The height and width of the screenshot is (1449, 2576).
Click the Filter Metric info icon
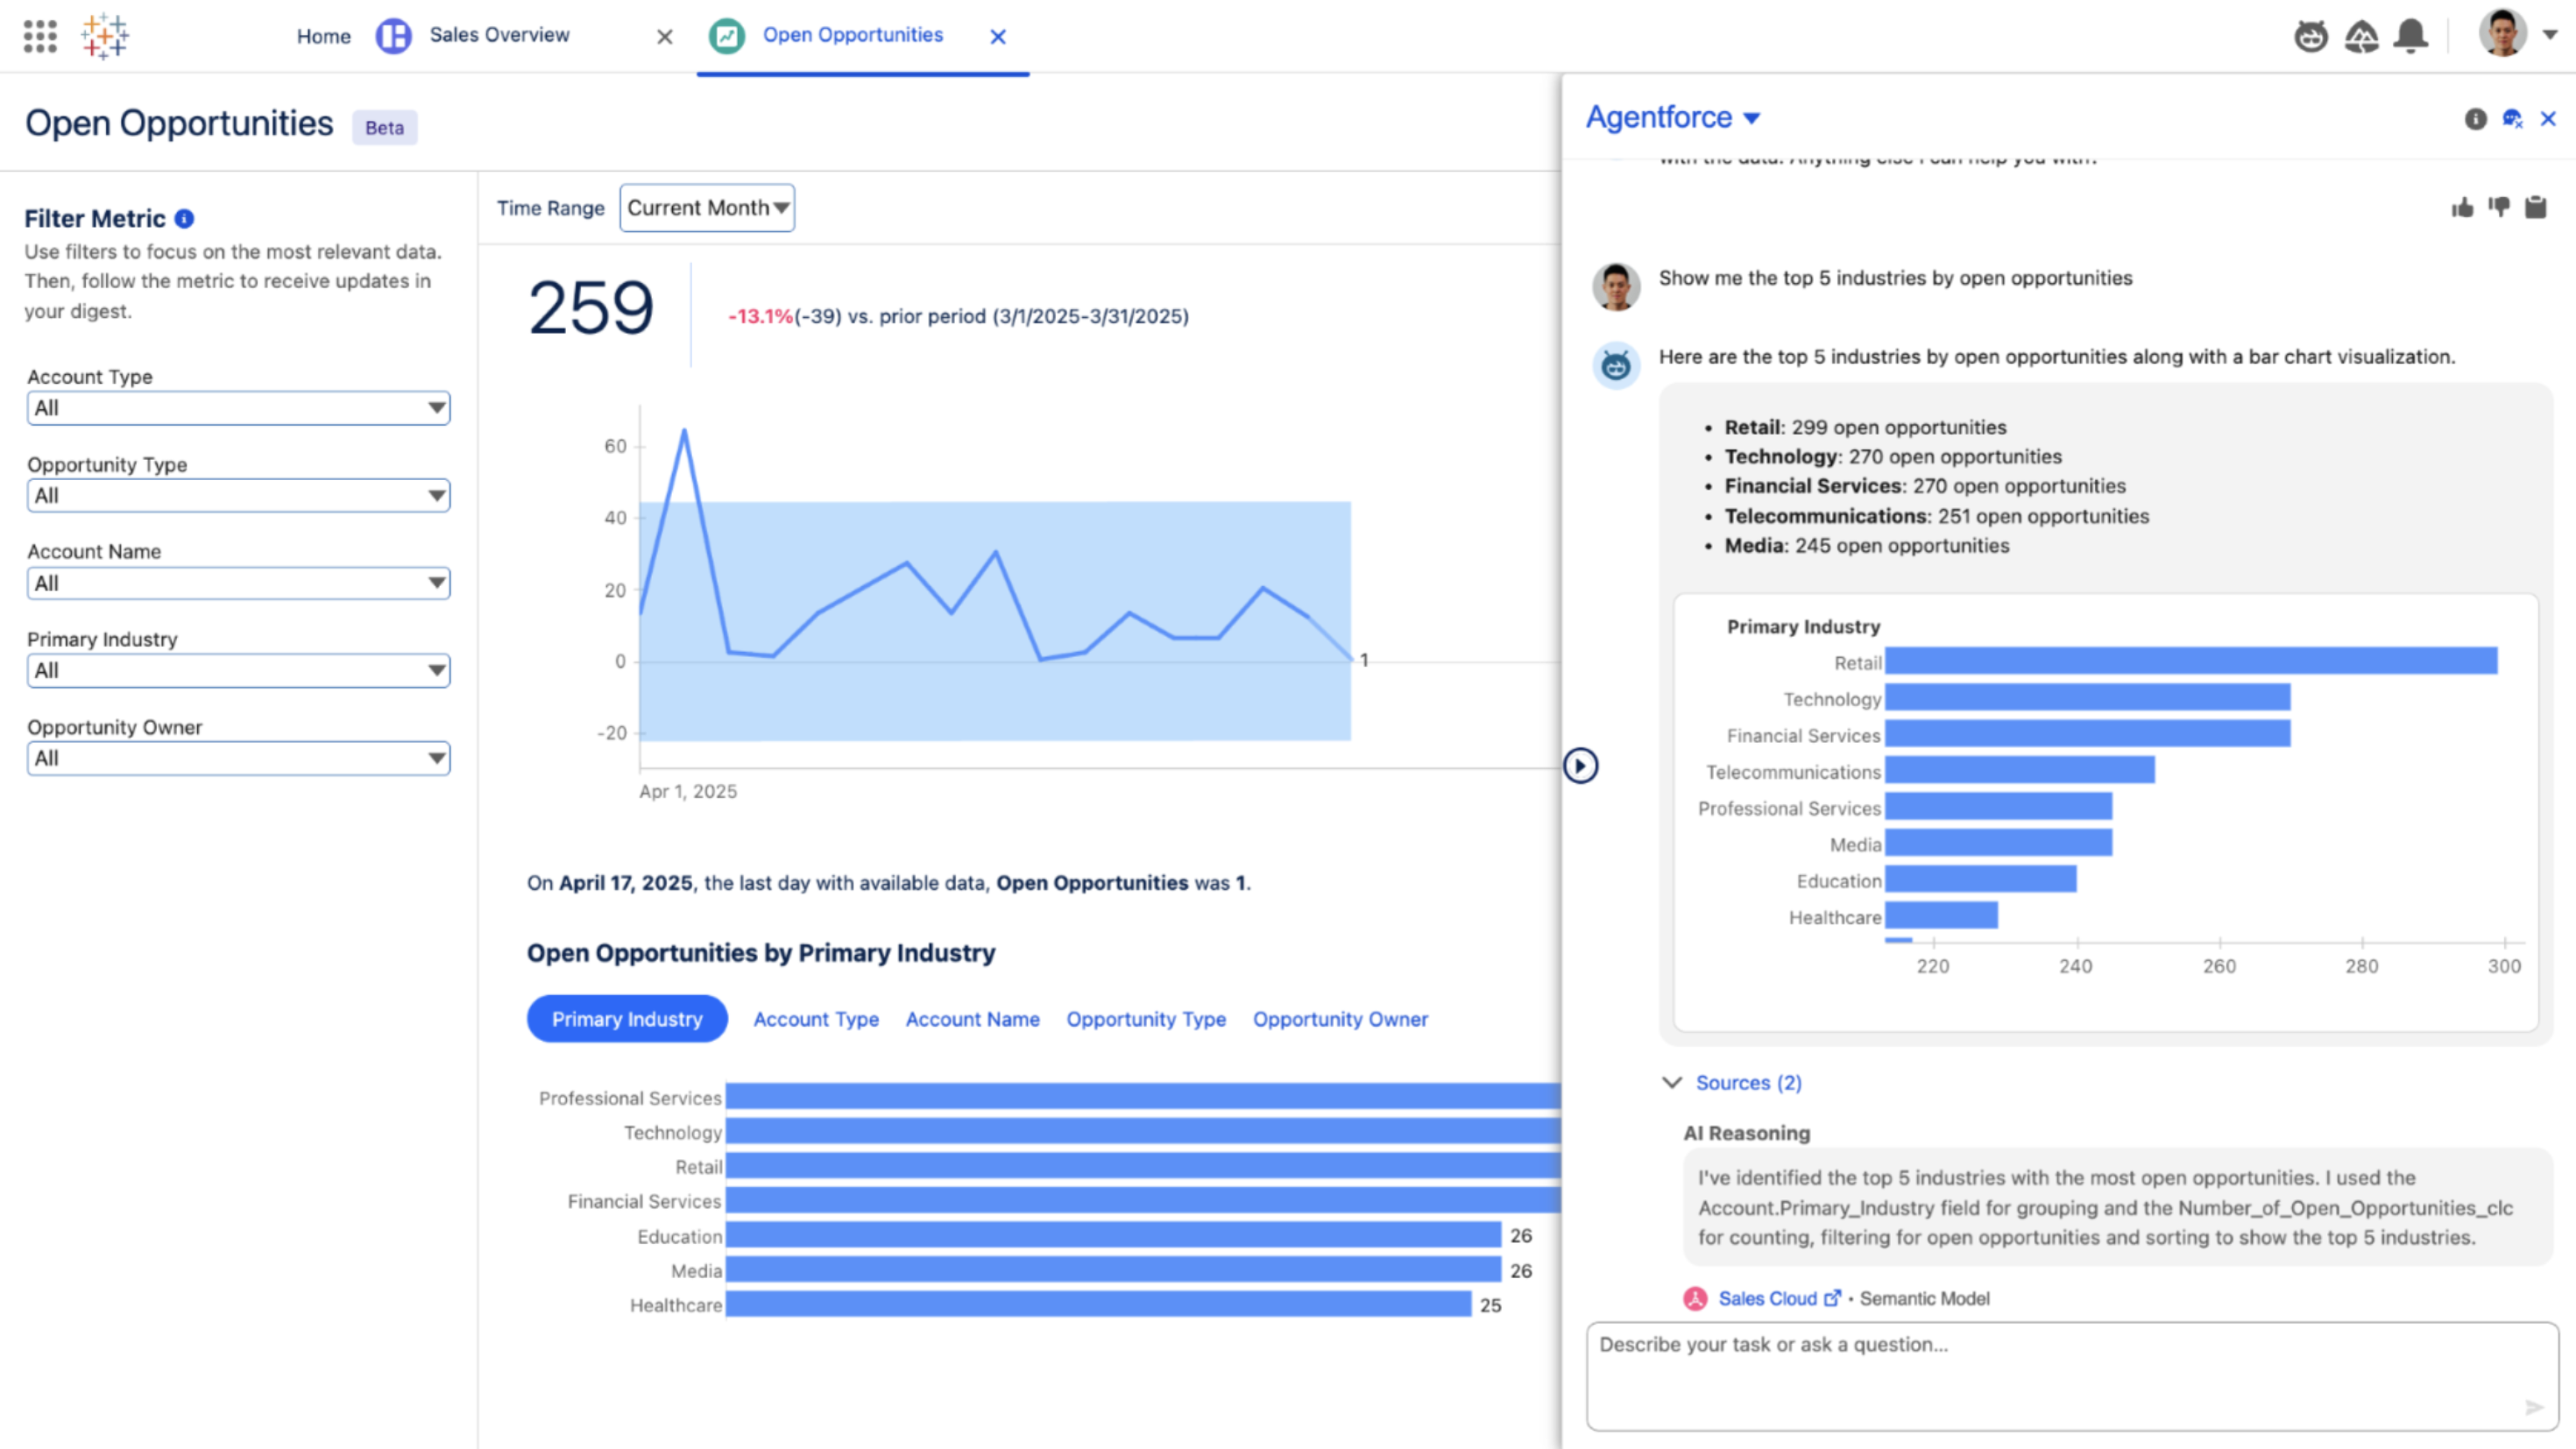(184, 219)
